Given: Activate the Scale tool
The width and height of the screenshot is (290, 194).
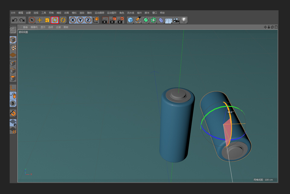Looking at the screenshot, I should pyautogui.click(x=47, y=20).
